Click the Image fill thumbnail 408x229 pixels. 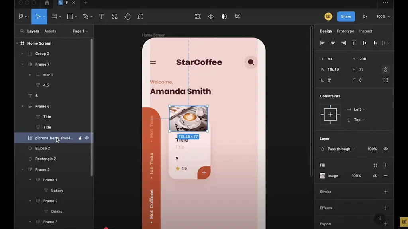(x=323, y=175)
